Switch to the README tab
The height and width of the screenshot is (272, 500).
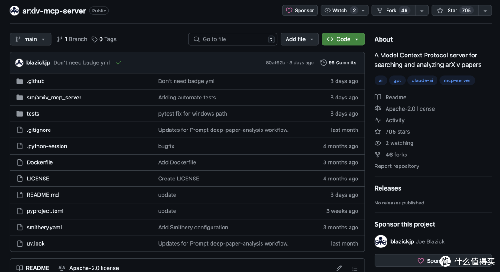tap(33, 268)
